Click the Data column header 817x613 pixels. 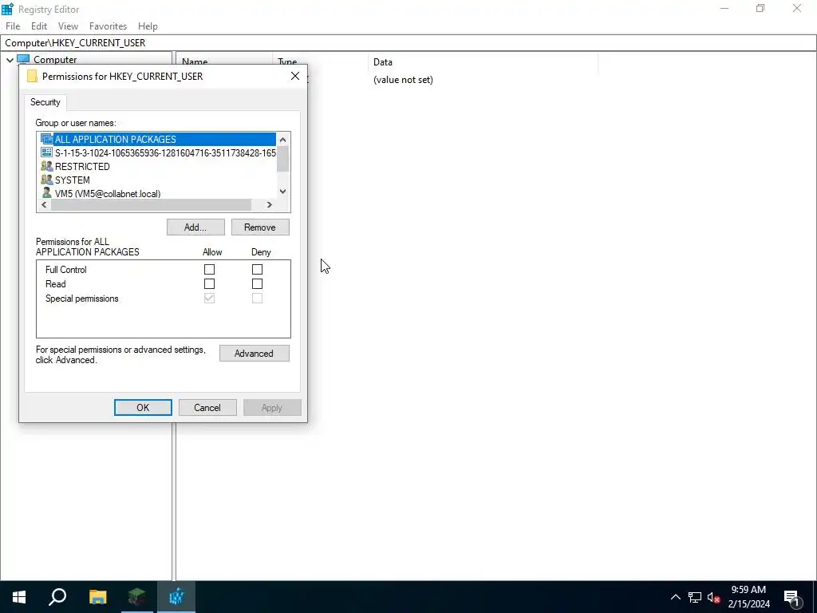[x=483, y=62]
